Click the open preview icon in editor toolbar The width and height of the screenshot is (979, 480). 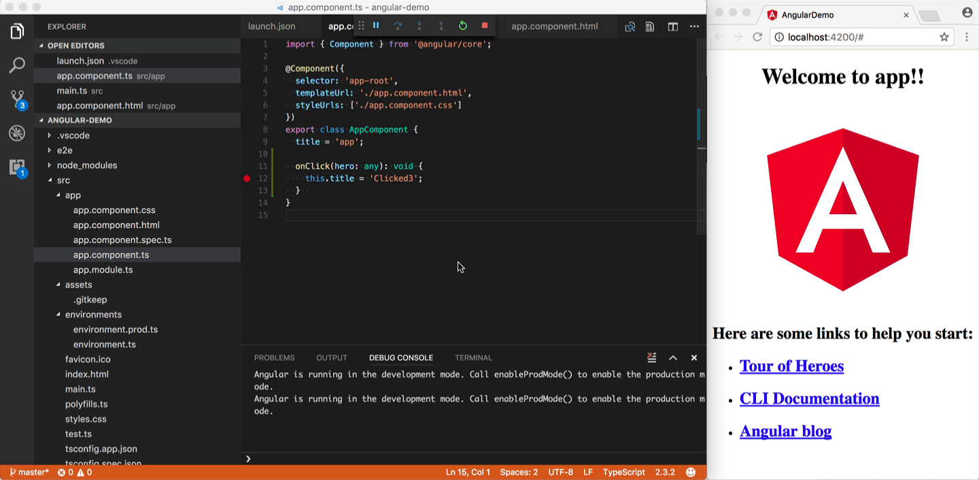[650, 27]
